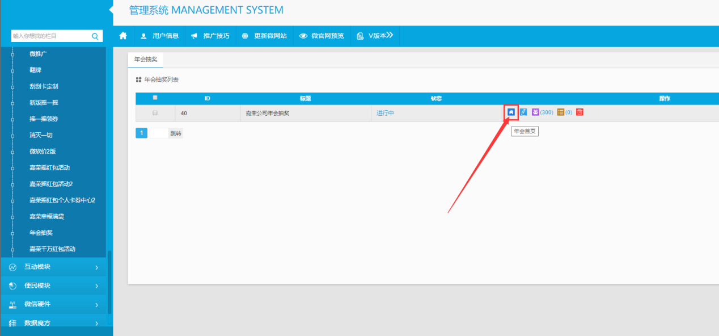Viewport: 719px width, 336px height.
Task: Open 用户信息 in the top navigation
Action: (159, 36)
